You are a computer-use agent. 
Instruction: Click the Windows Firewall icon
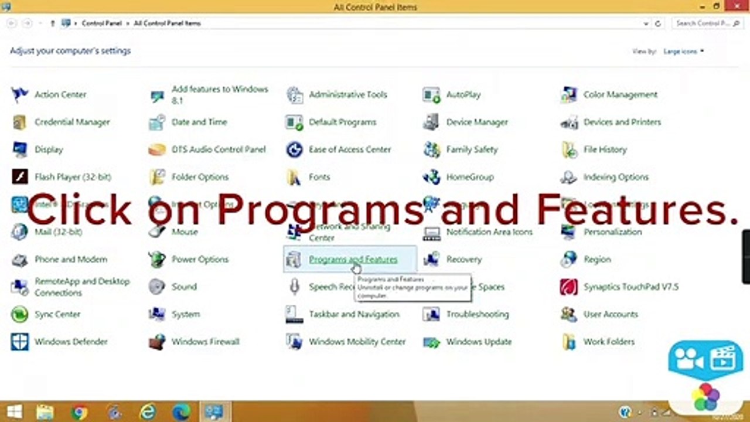pos(157,342)
